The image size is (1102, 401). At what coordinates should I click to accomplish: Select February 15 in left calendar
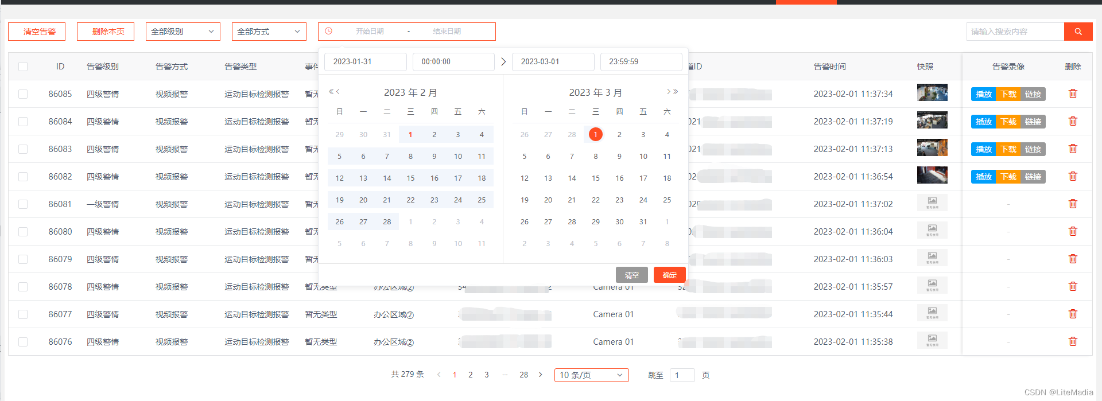pyautogui.click(x=410, y=178)
